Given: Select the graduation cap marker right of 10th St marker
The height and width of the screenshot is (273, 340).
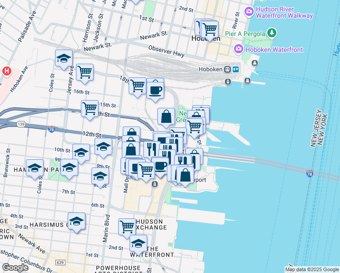Looking at the screenshot, I should [104, 148].
